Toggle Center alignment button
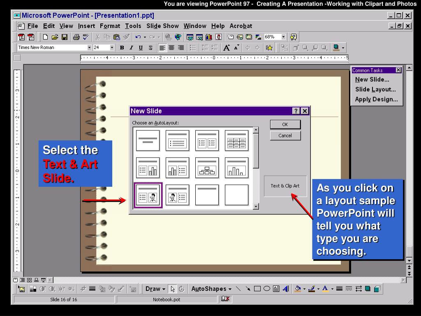Image resolution: width=421 pixels, height=316 pixels. [171, 48]
